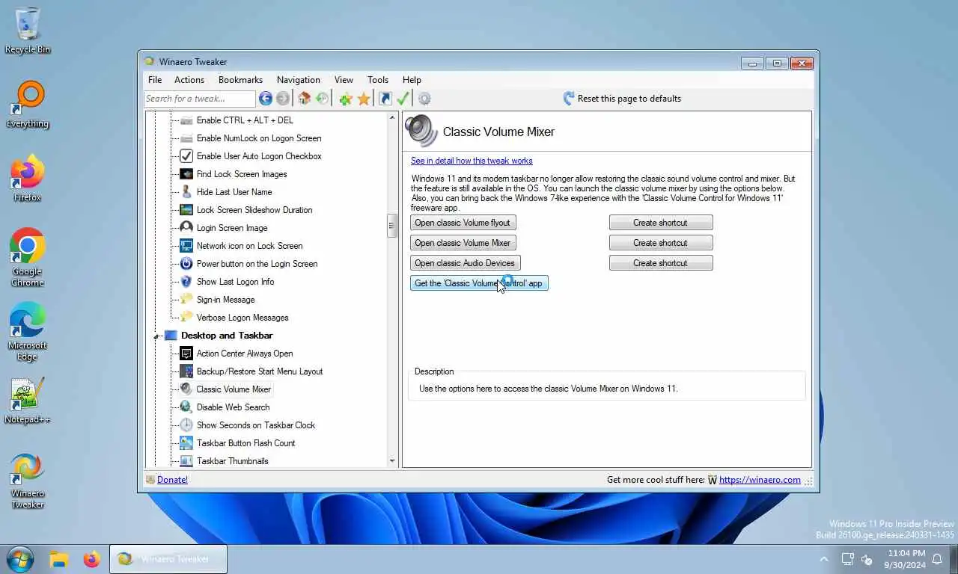Click the Reset this page to defaults icon
The width and height of the screenshot is (958, 574).
569,99
